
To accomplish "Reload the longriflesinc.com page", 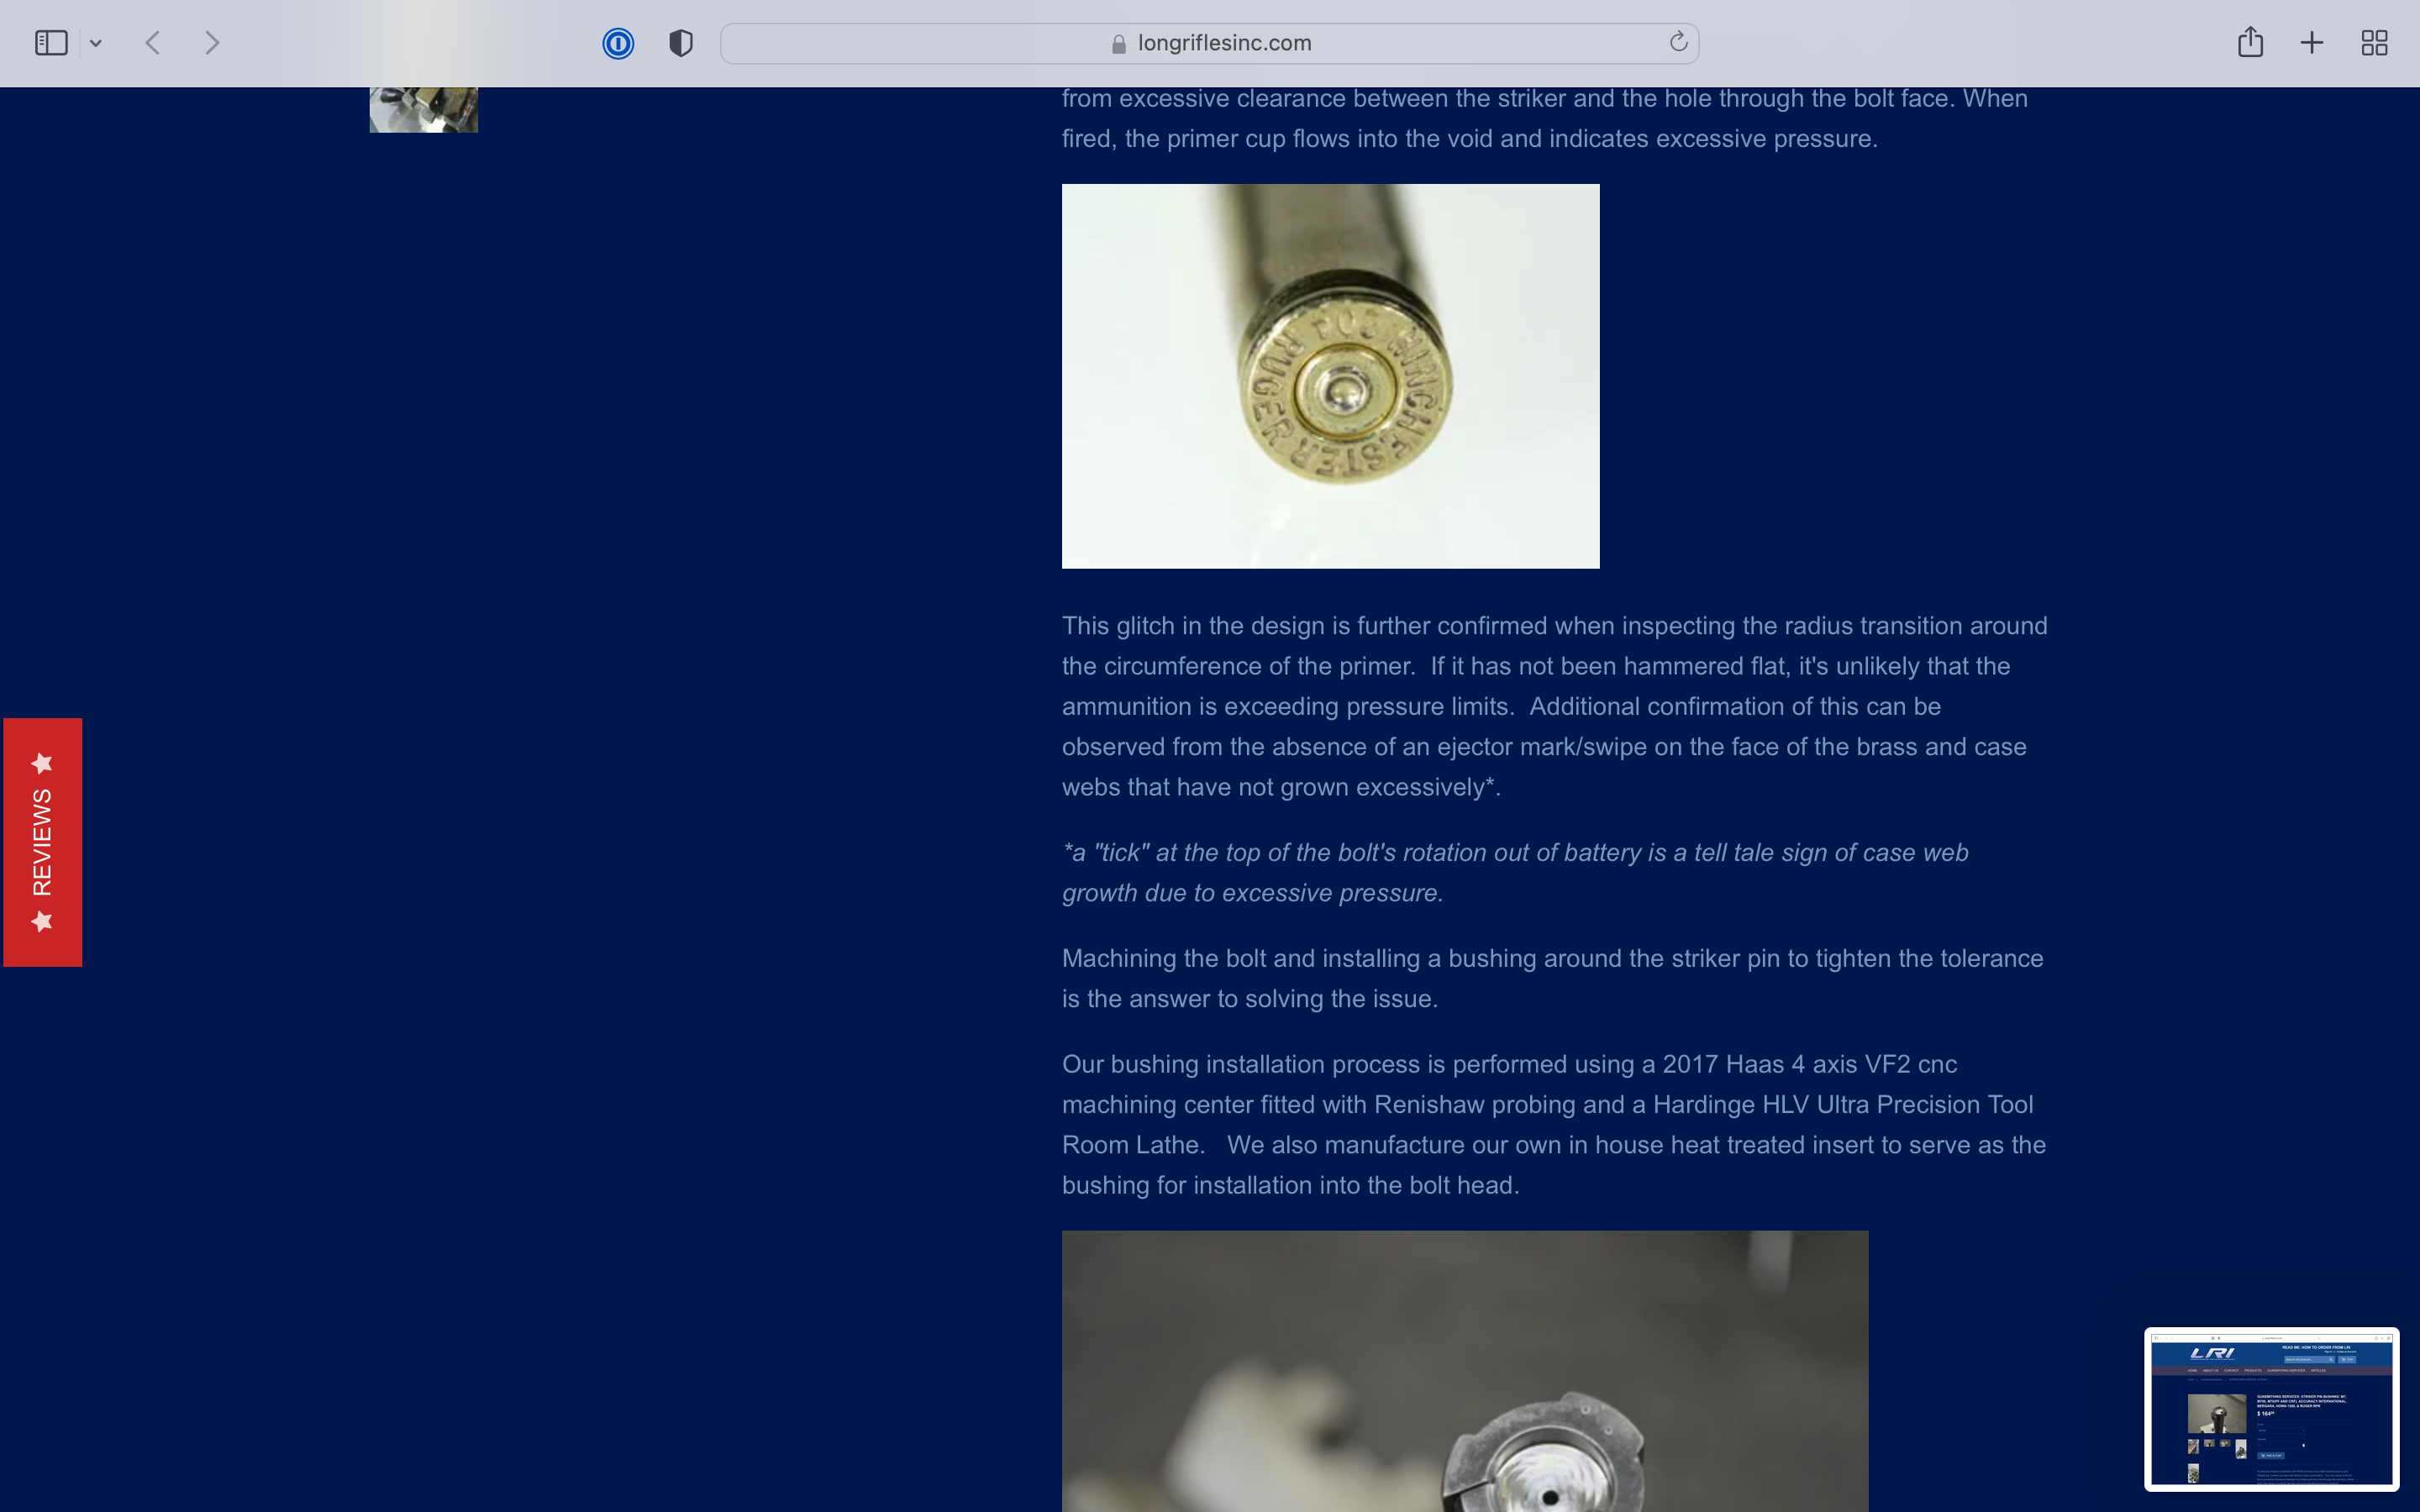I will coord(1678,42).
